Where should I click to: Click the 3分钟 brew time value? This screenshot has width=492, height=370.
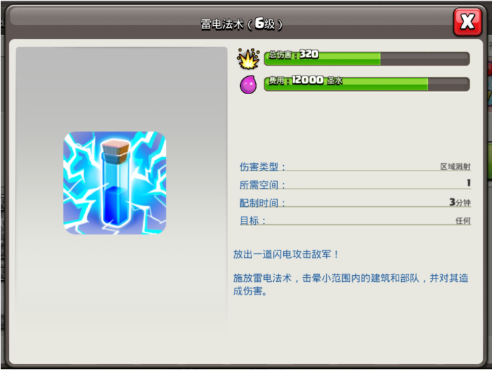tap(460, 202)
